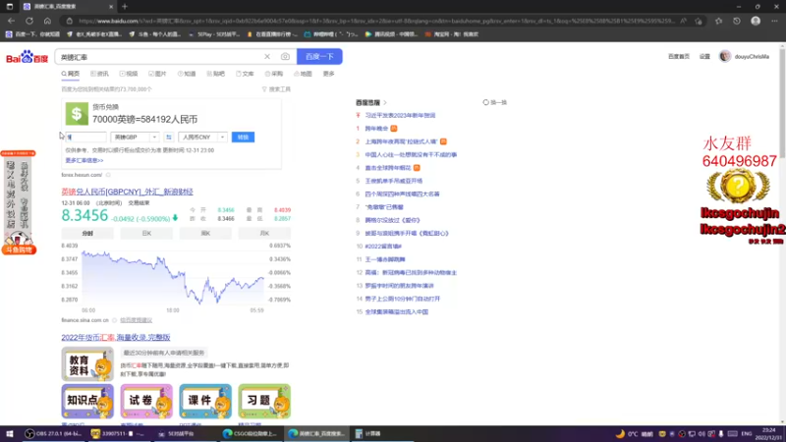Open browser settings and more menu

point(774,21)
